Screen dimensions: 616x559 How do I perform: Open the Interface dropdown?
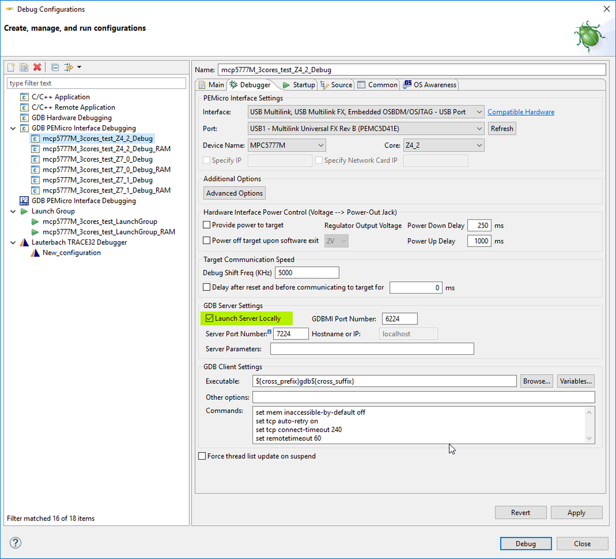[x=366, y=112]
